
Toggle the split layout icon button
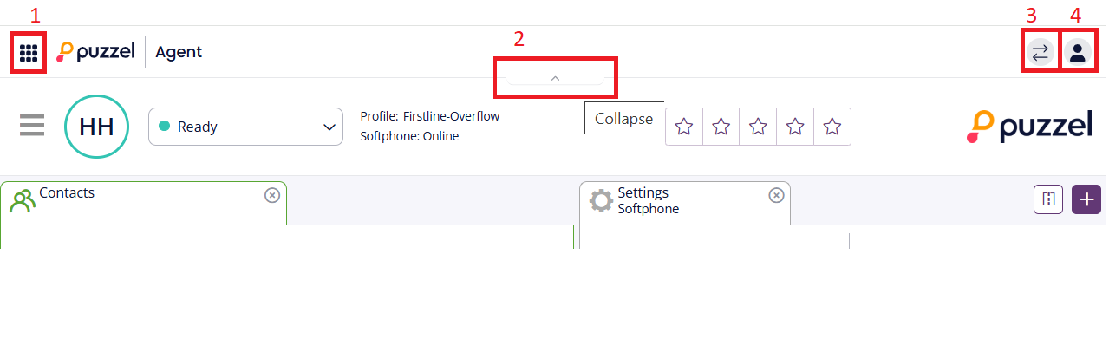[x=1048, y=199]
